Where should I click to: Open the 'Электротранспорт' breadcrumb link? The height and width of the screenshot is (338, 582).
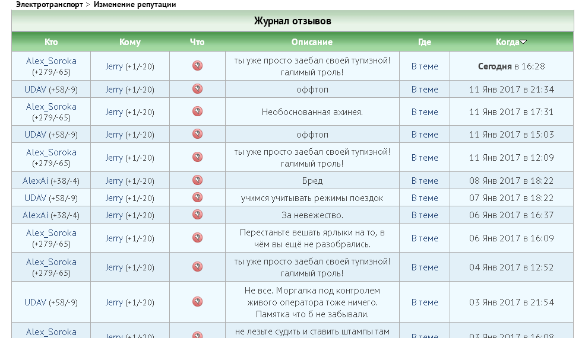pos(50,5)
